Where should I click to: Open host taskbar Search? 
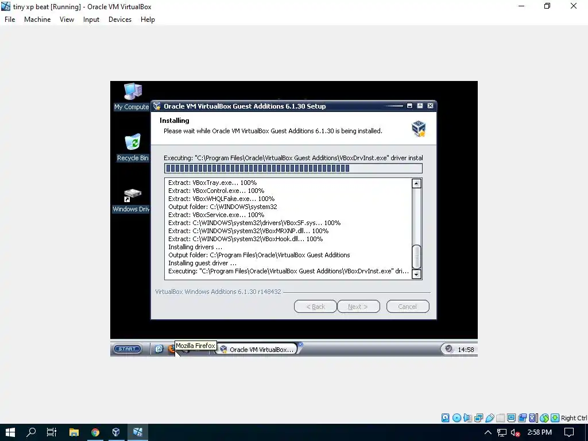(31, 432)
